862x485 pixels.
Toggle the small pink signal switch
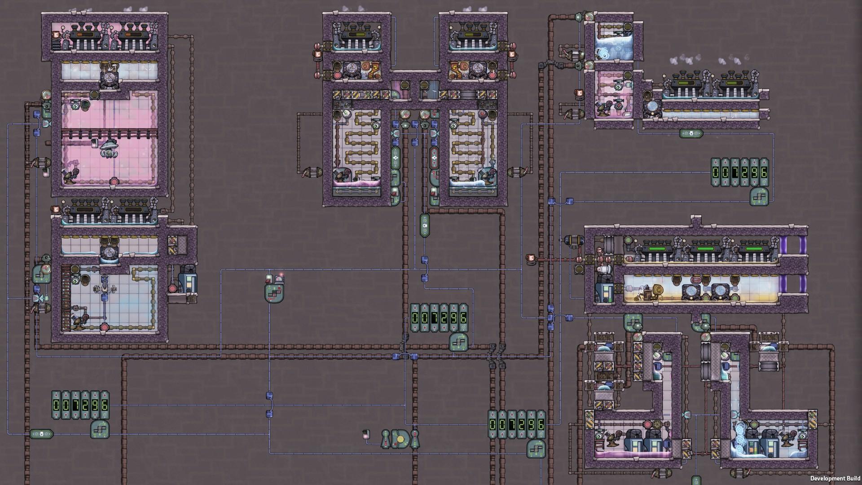(365, 434)
